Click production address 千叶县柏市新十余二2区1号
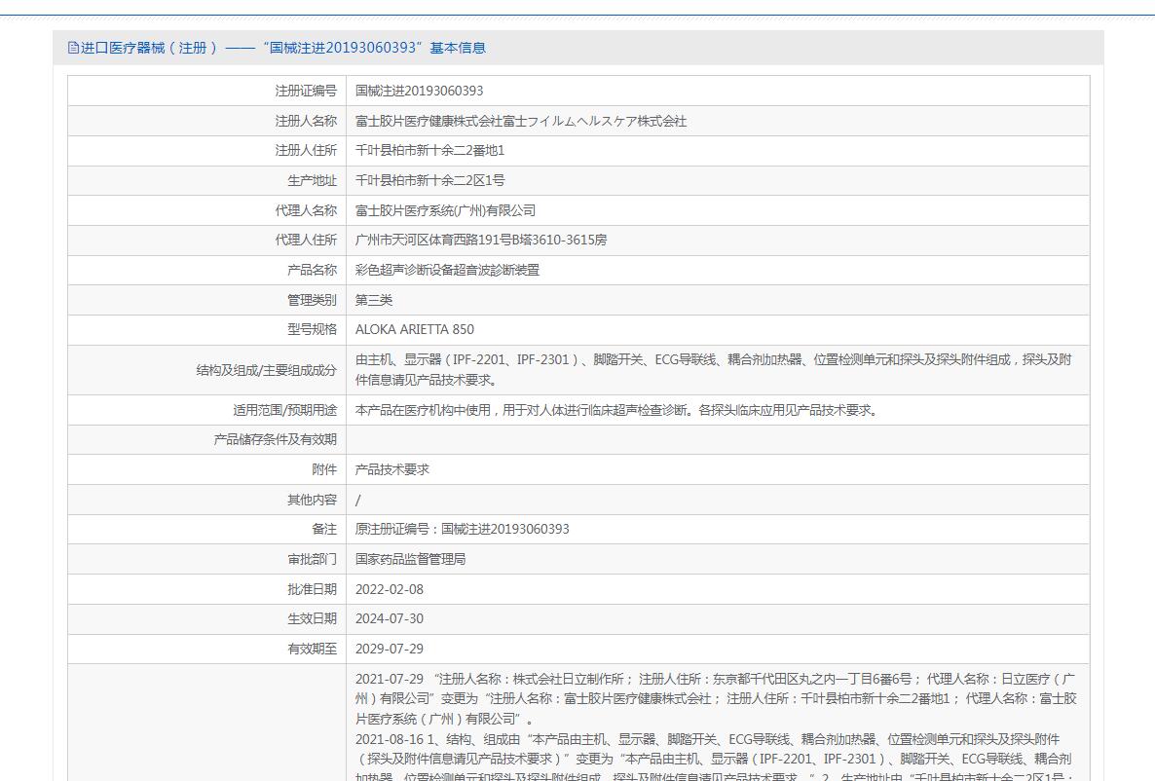The width and height of the screenshot is (1155, 781). pos(429,180)
